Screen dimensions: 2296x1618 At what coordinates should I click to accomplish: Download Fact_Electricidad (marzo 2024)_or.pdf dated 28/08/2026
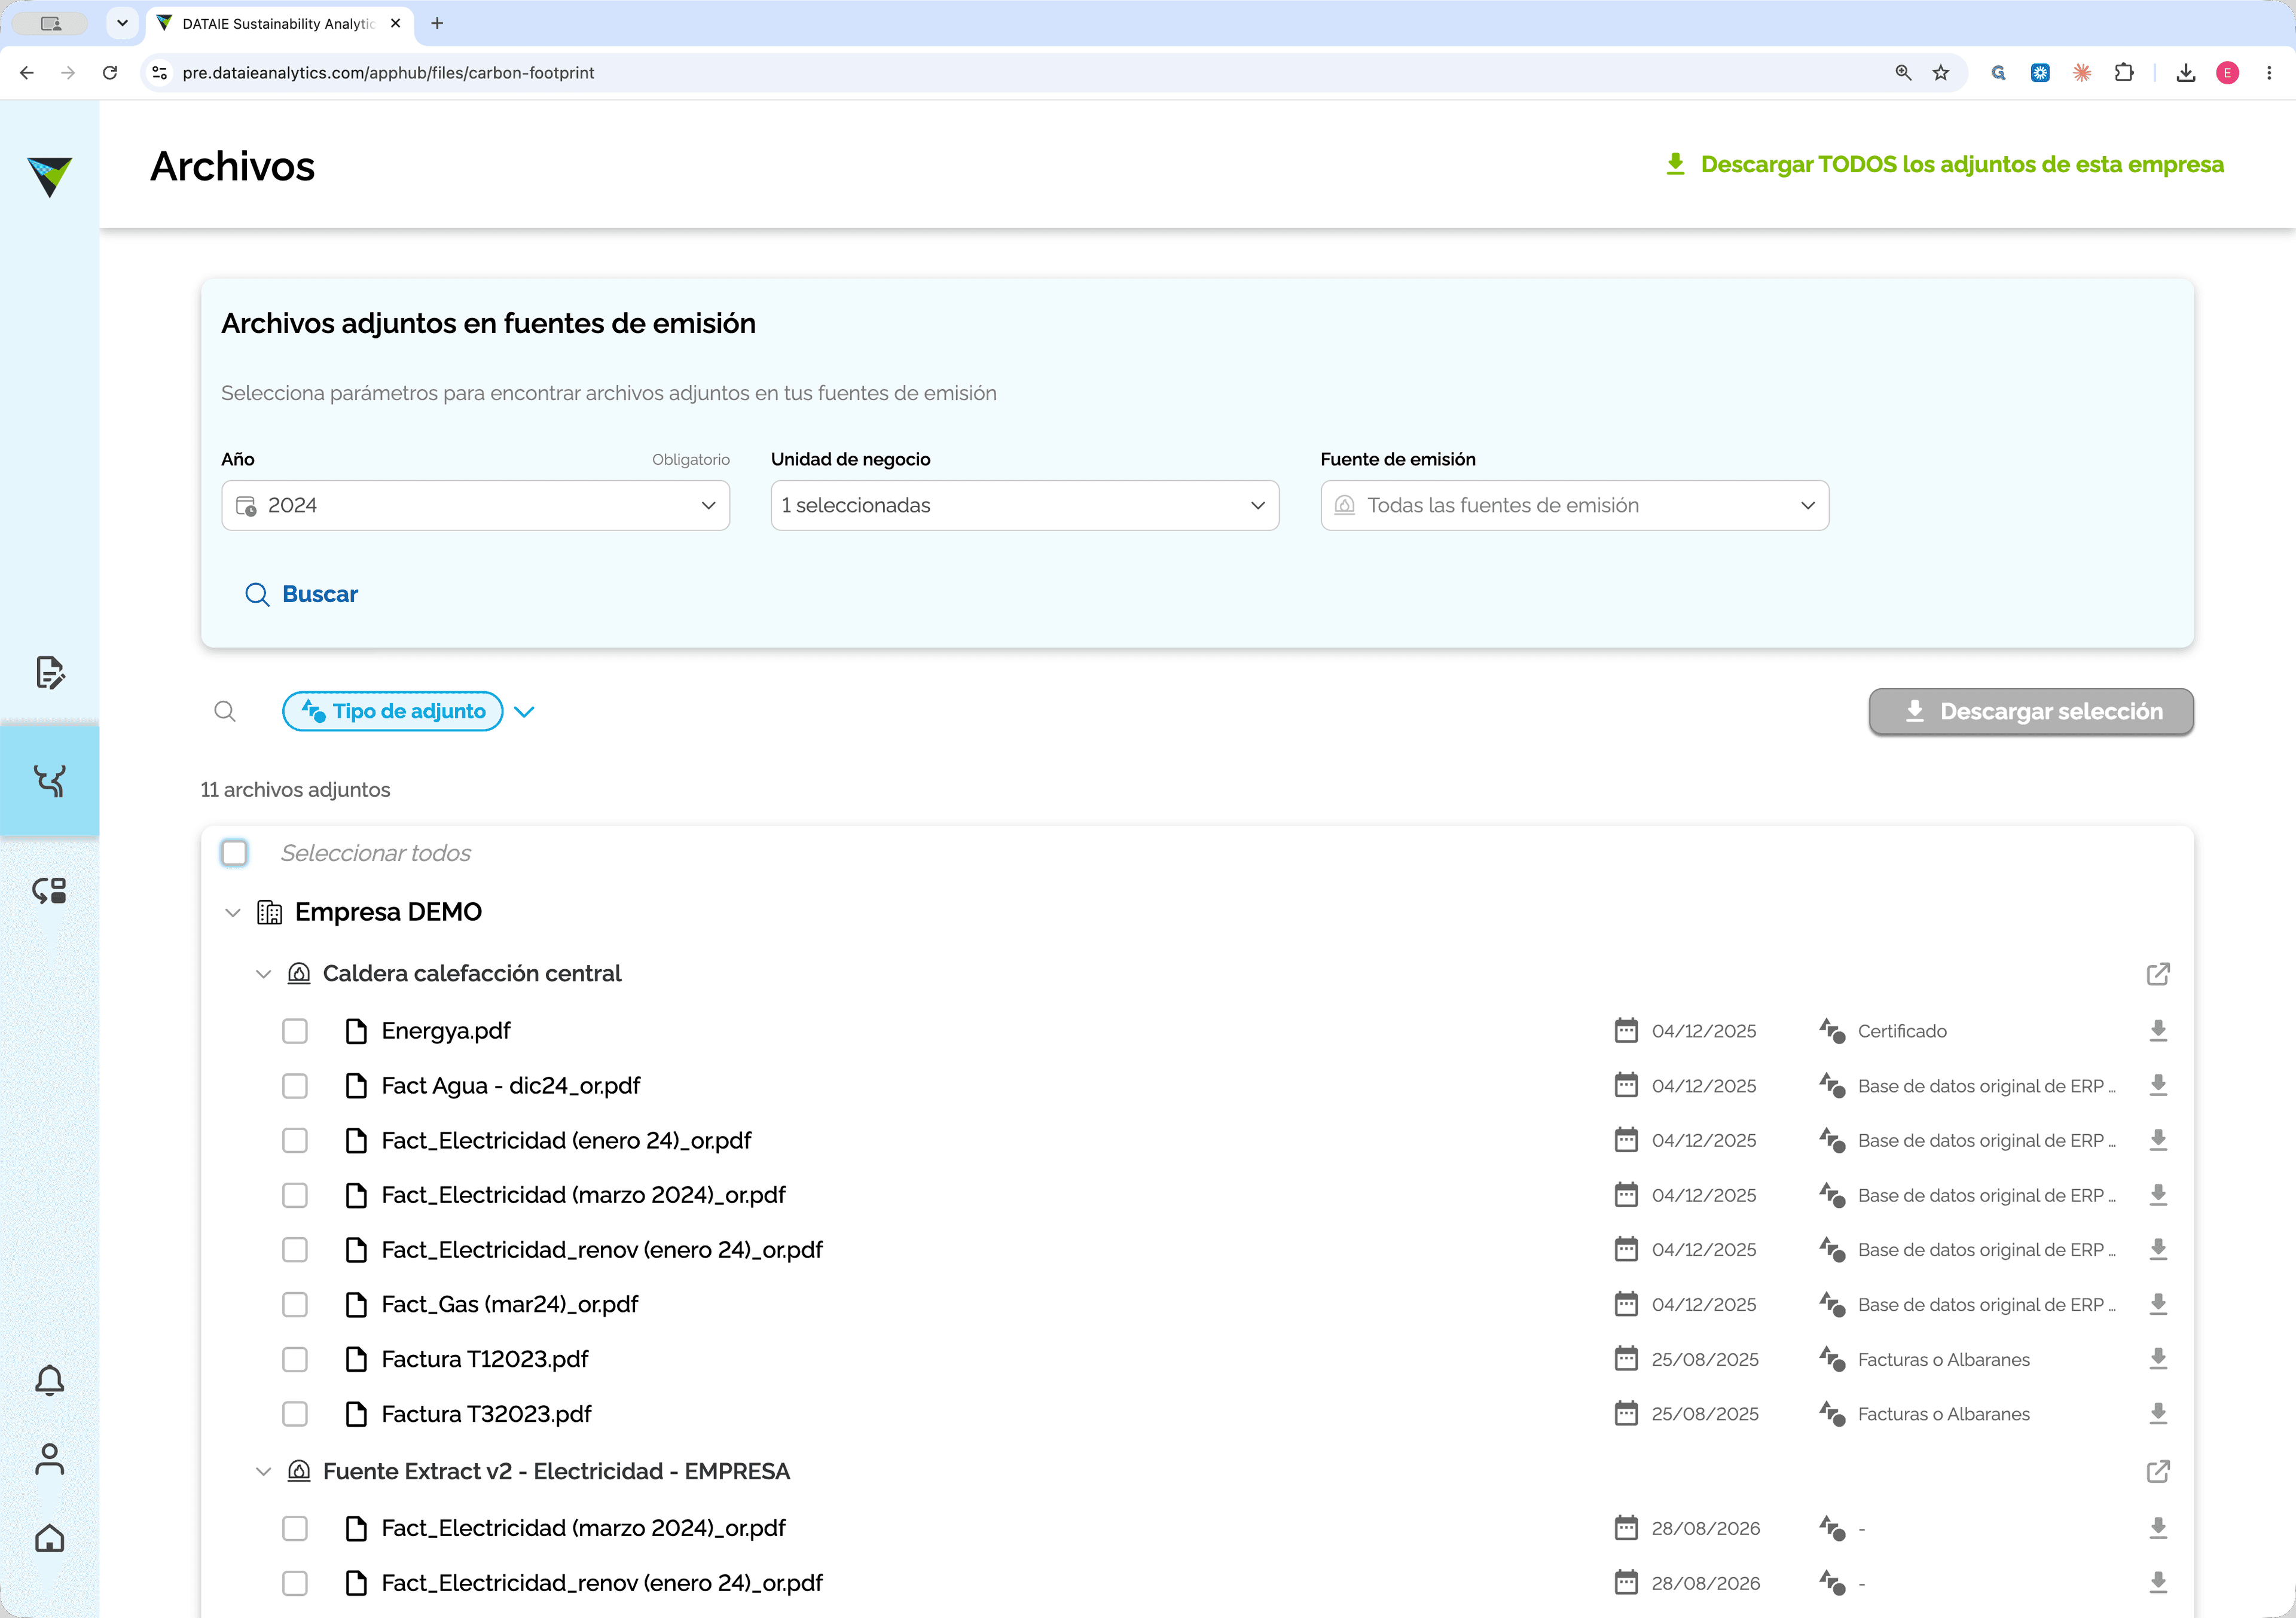coord(2158,1528)
